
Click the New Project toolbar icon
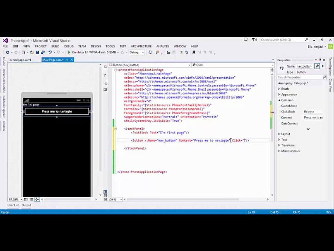tap(23, 52)
